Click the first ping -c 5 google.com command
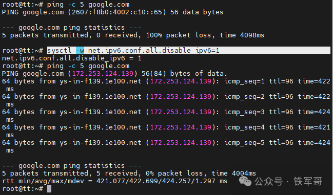 88,5
